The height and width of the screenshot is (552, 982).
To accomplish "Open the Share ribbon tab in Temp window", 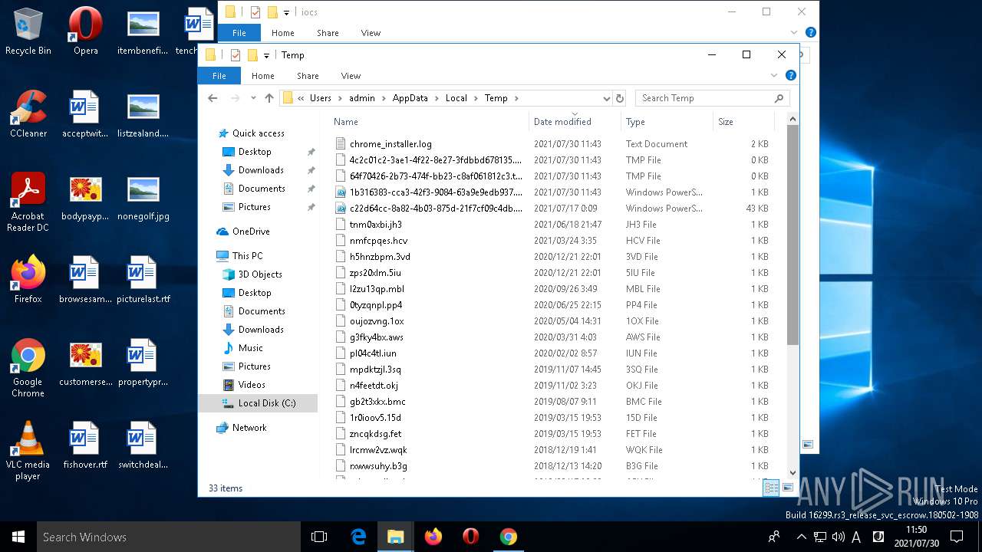I will (308, 76).
